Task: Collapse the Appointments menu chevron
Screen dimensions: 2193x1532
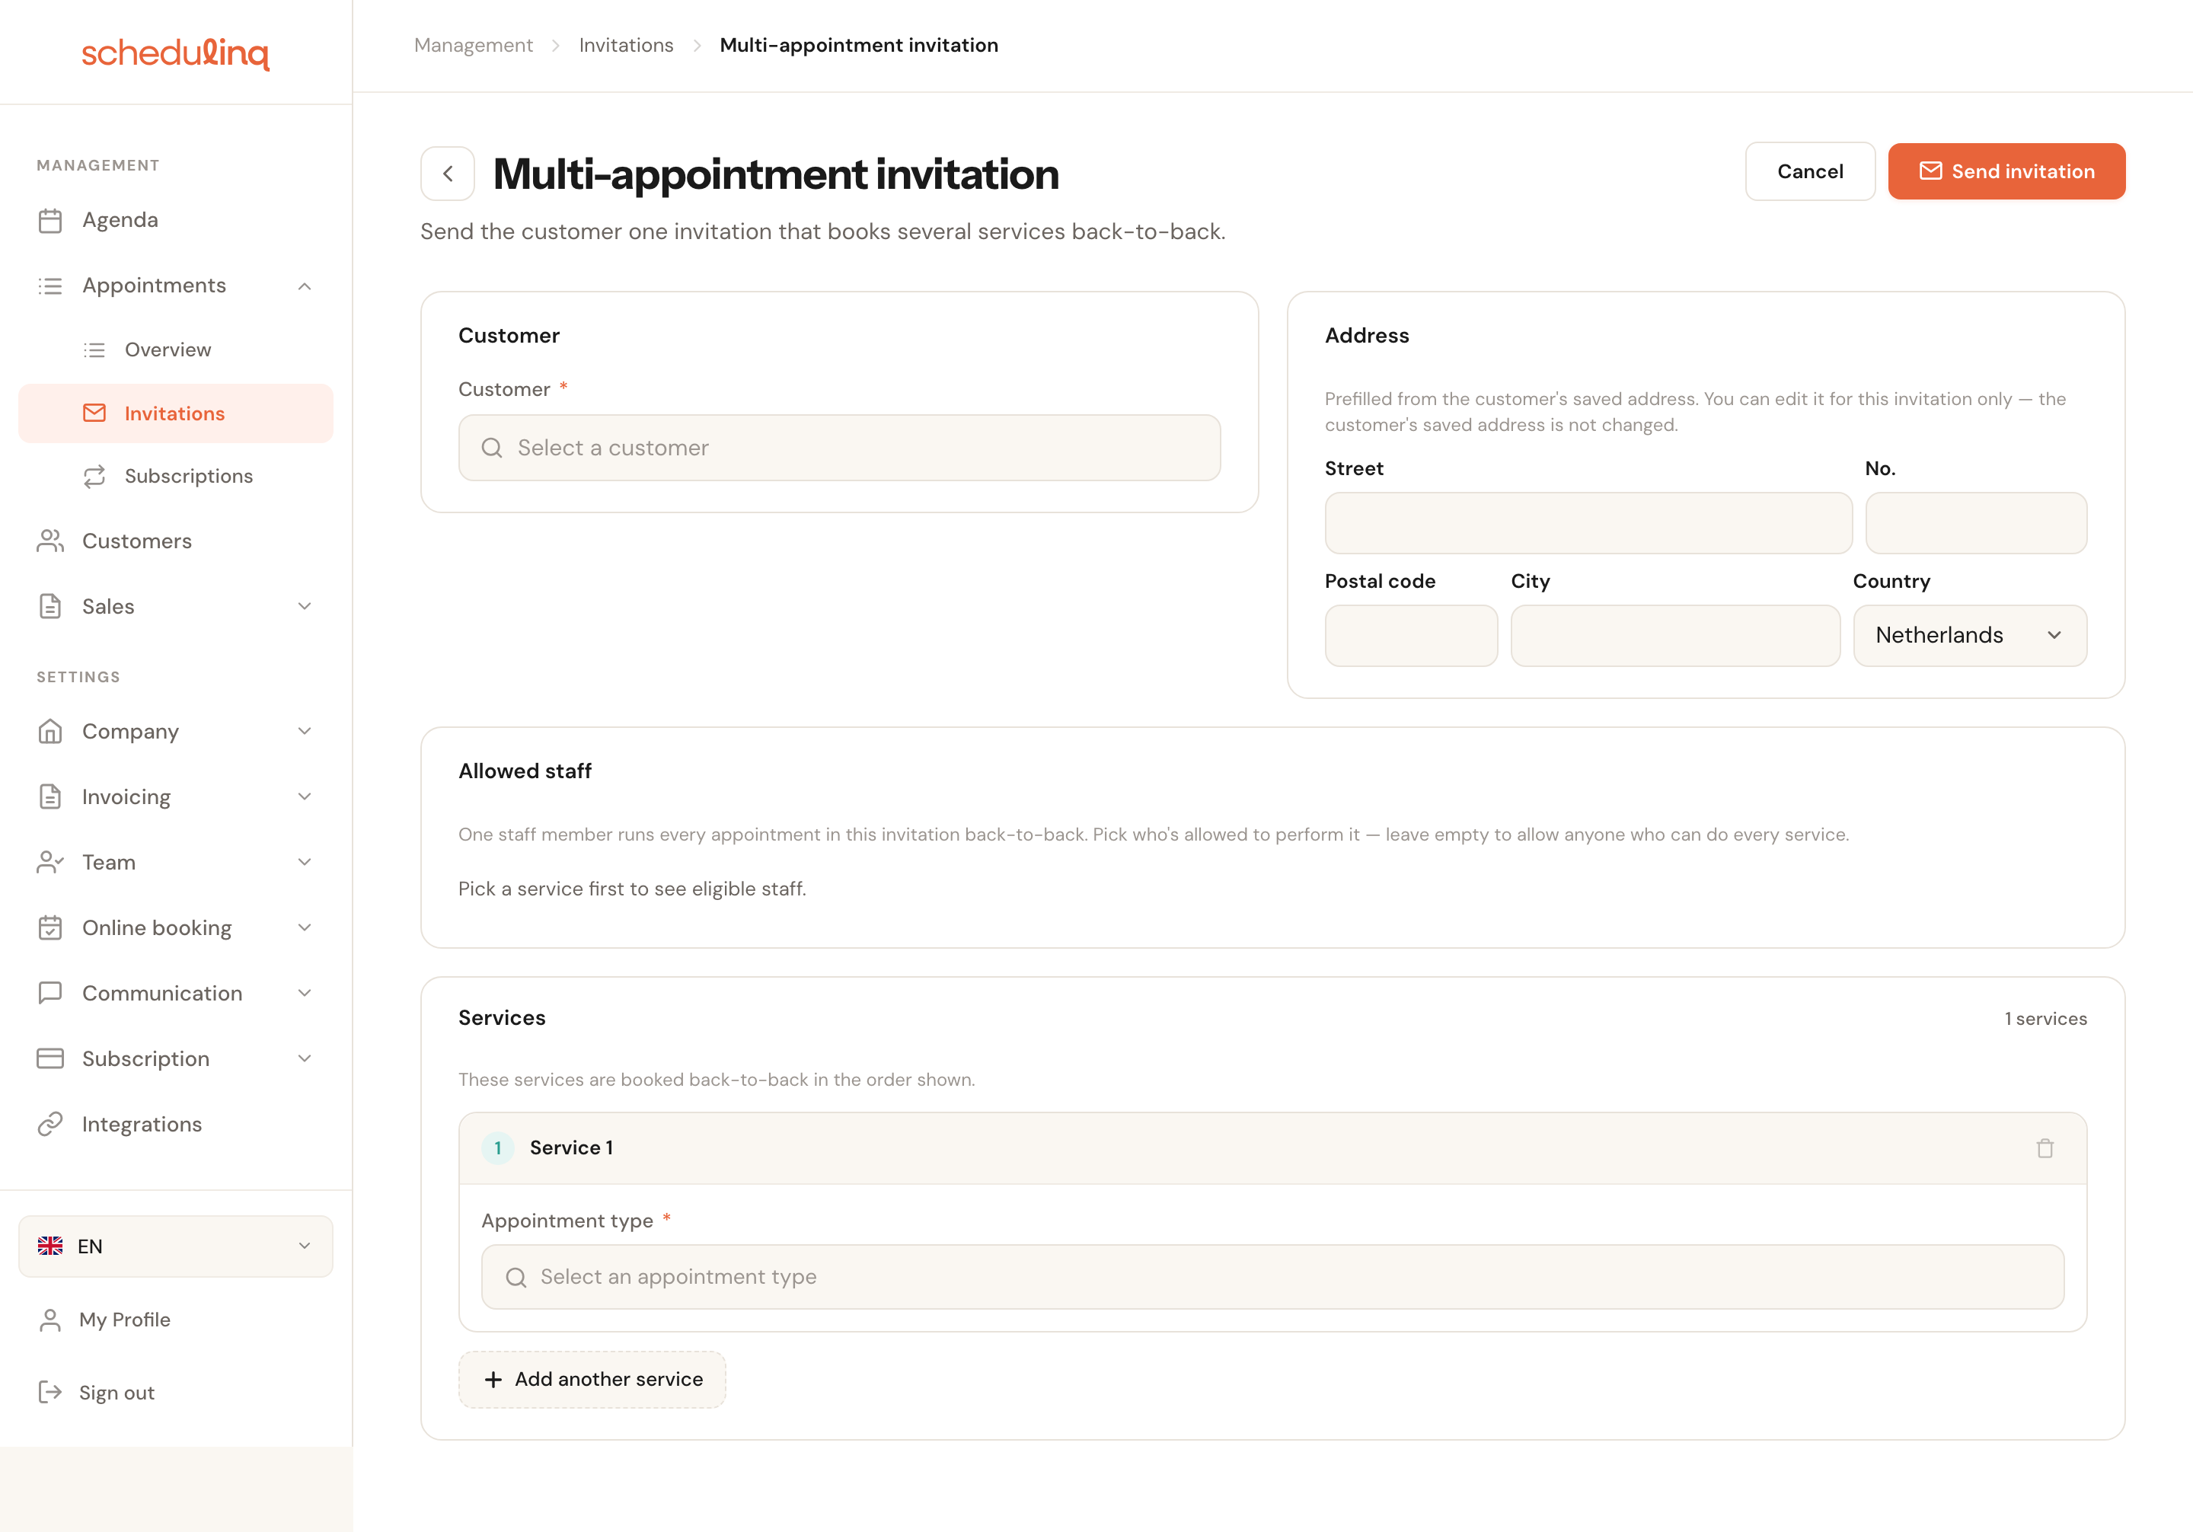Action: click(305, 286)
